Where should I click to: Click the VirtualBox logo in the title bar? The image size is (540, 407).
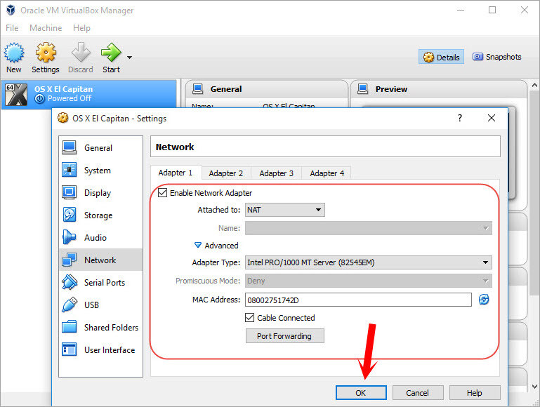point(11,10)
